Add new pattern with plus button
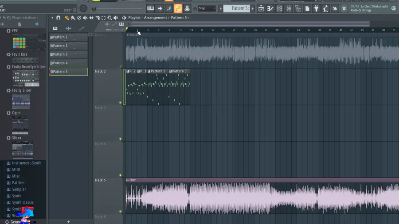 pos(252,8)
